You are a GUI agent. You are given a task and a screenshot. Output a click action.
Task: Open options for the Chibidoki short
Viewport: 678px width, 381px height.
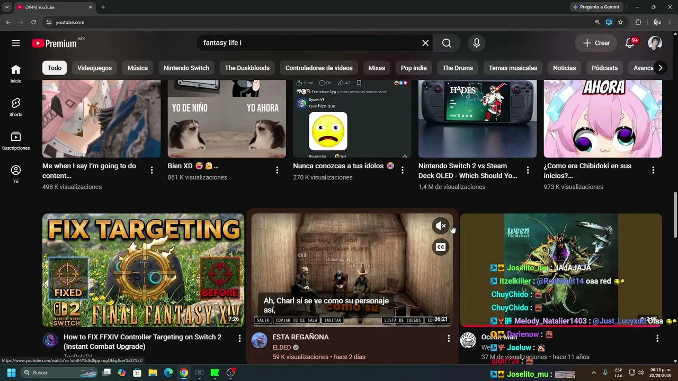pyautogui.click(x=653, y=170)
